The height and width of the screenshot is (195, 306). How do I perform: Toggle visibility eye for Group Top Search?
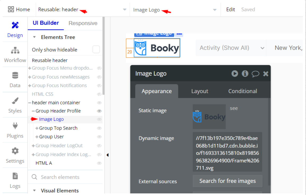click(99, 128)
